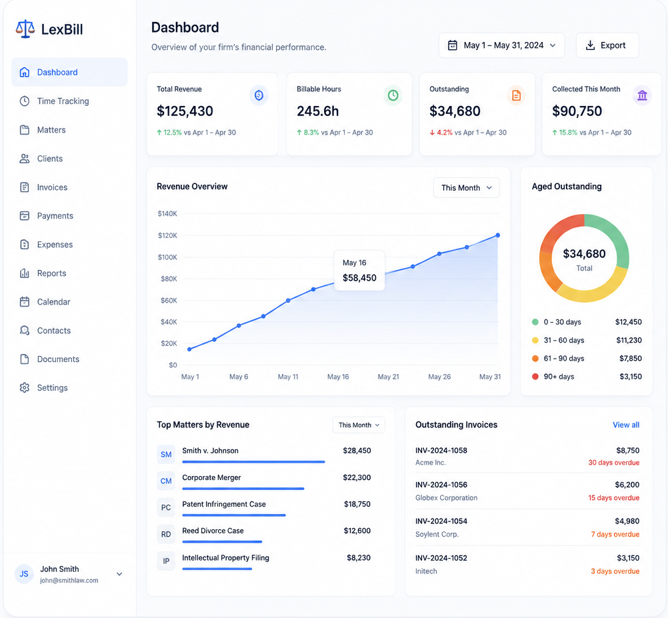Go to Time Tracking menu item
The height and width of the screenshot is (618, 668).
click(69, 101)
